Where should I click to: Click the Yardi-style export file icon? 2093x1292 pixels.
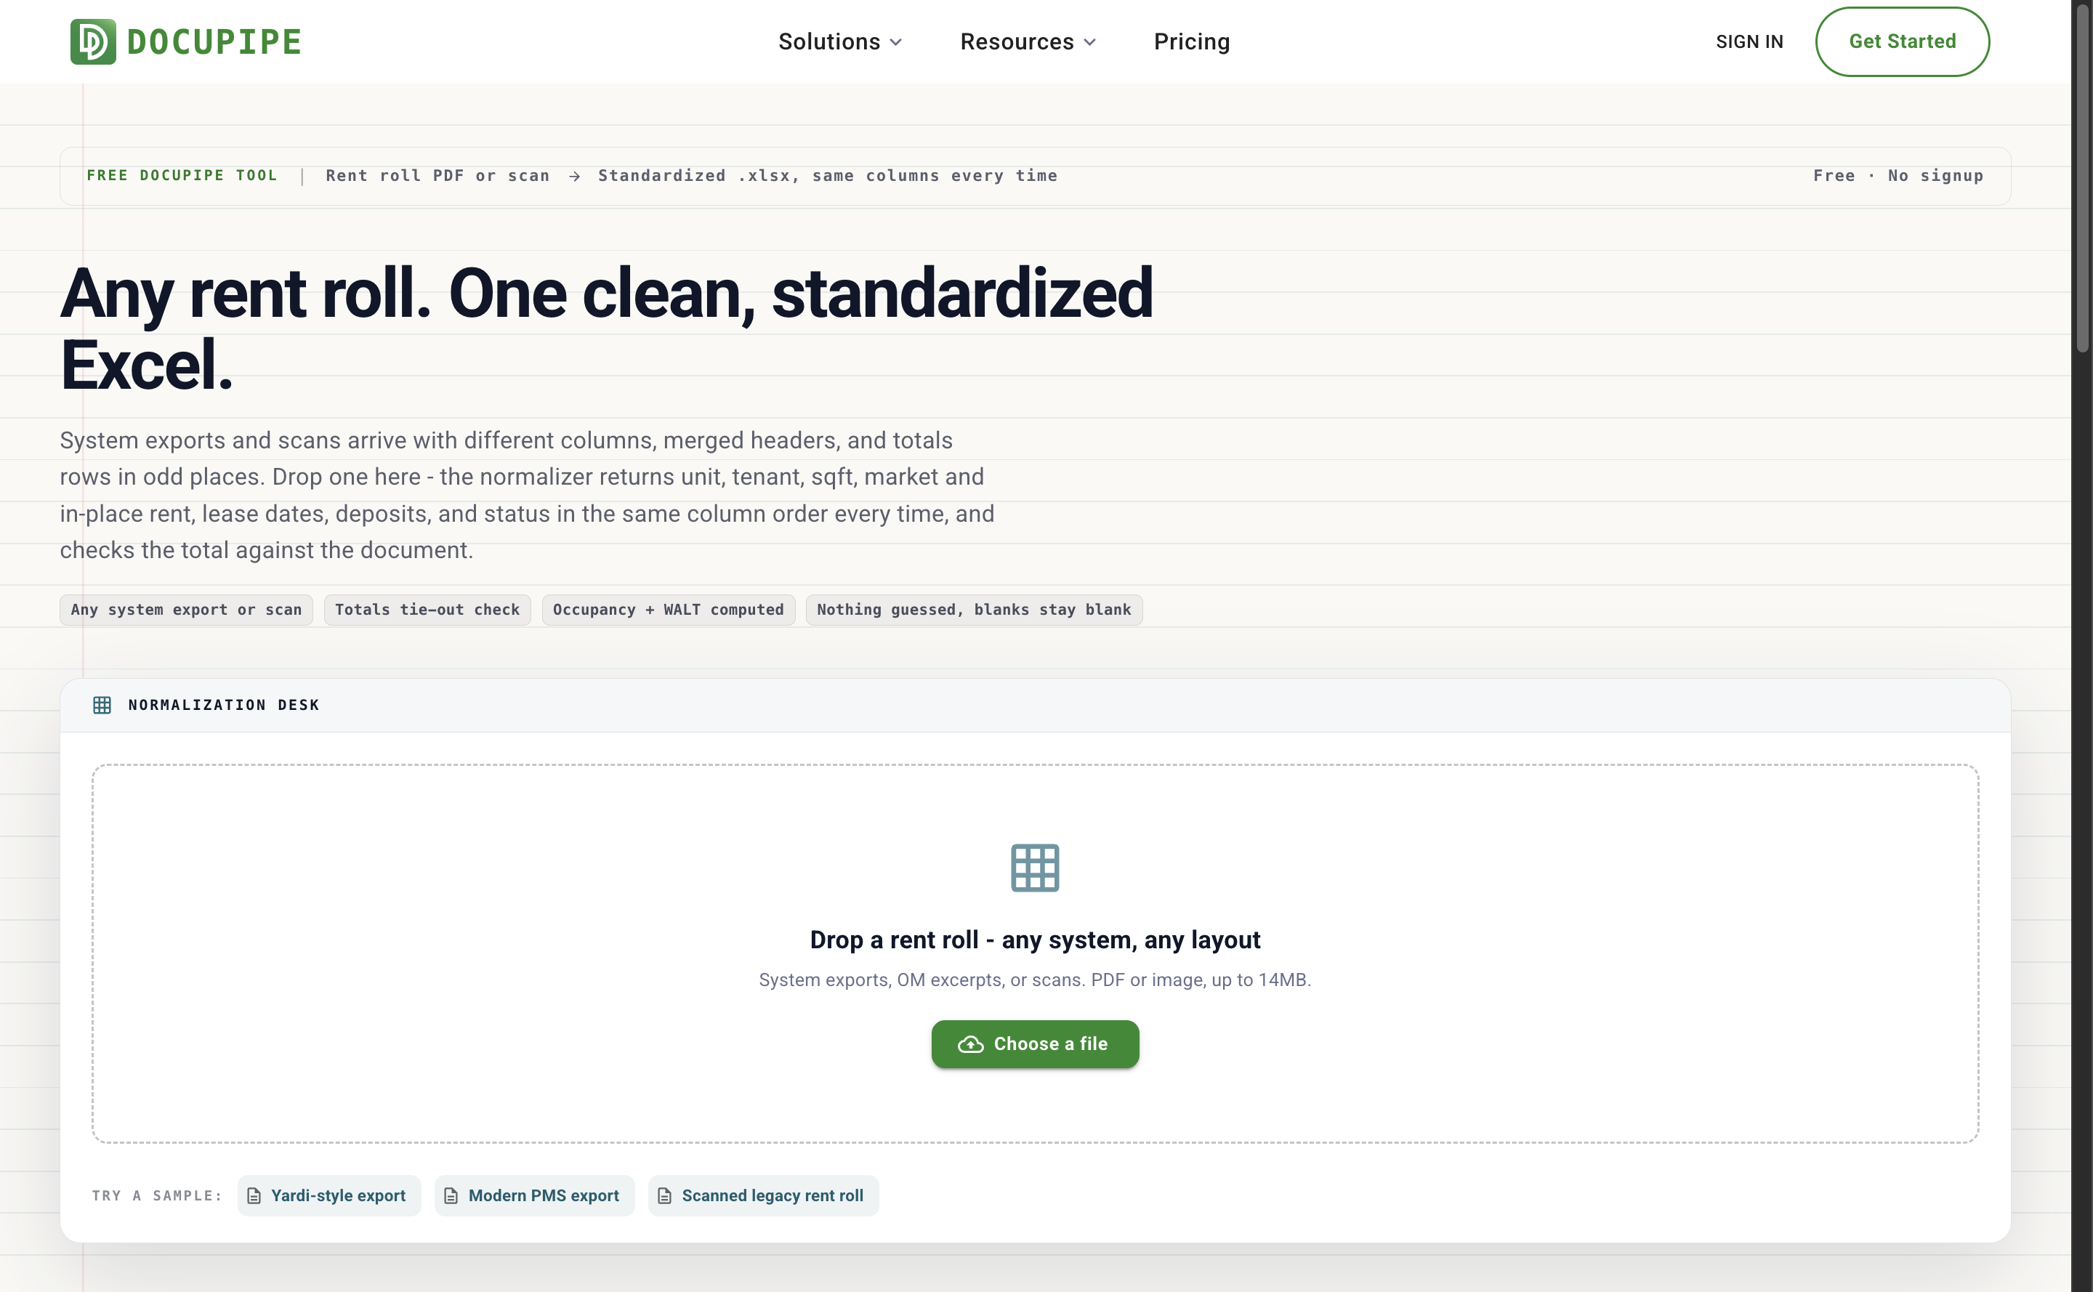pyautogui.click(x=254, y=1195)
